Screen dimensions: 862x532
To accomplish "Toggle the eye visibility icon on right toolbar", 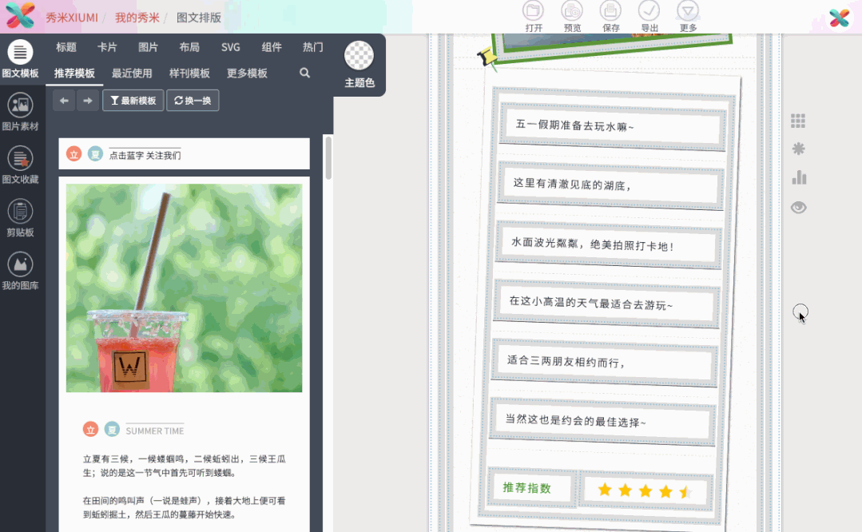I will [x=799, y=207].
